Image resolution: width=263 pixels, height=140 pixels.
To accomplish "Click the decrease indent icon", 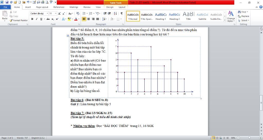I will 105,13.
